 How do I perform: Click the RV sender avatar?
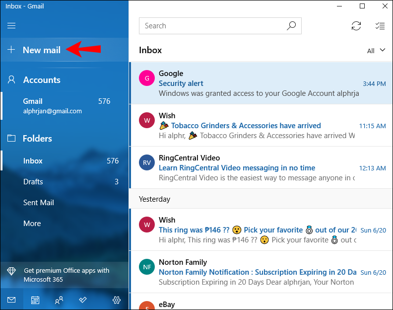click(x=147, y=162)
